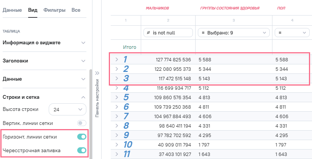Expand the 'Информация о виджете' section
312x159 pixels.
(45, 43)
